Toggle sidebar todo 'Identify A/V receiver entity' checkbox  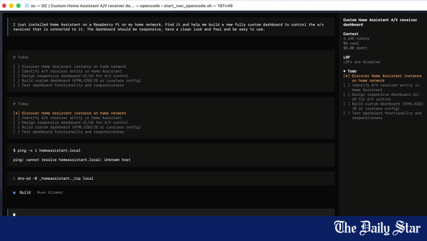click(347, 85)
